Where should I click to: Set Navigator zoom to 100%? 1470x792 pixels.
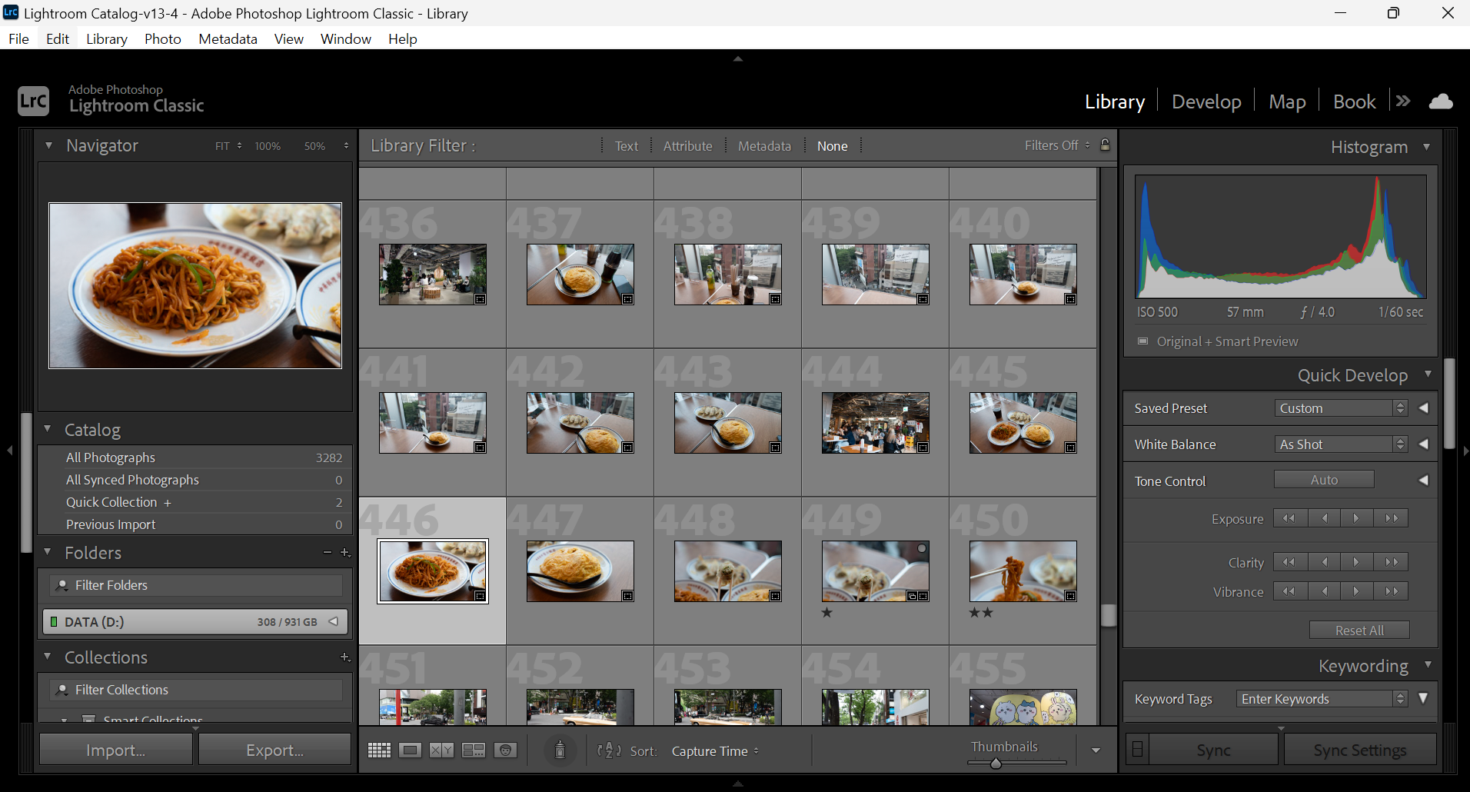click(x=268, y=146)
